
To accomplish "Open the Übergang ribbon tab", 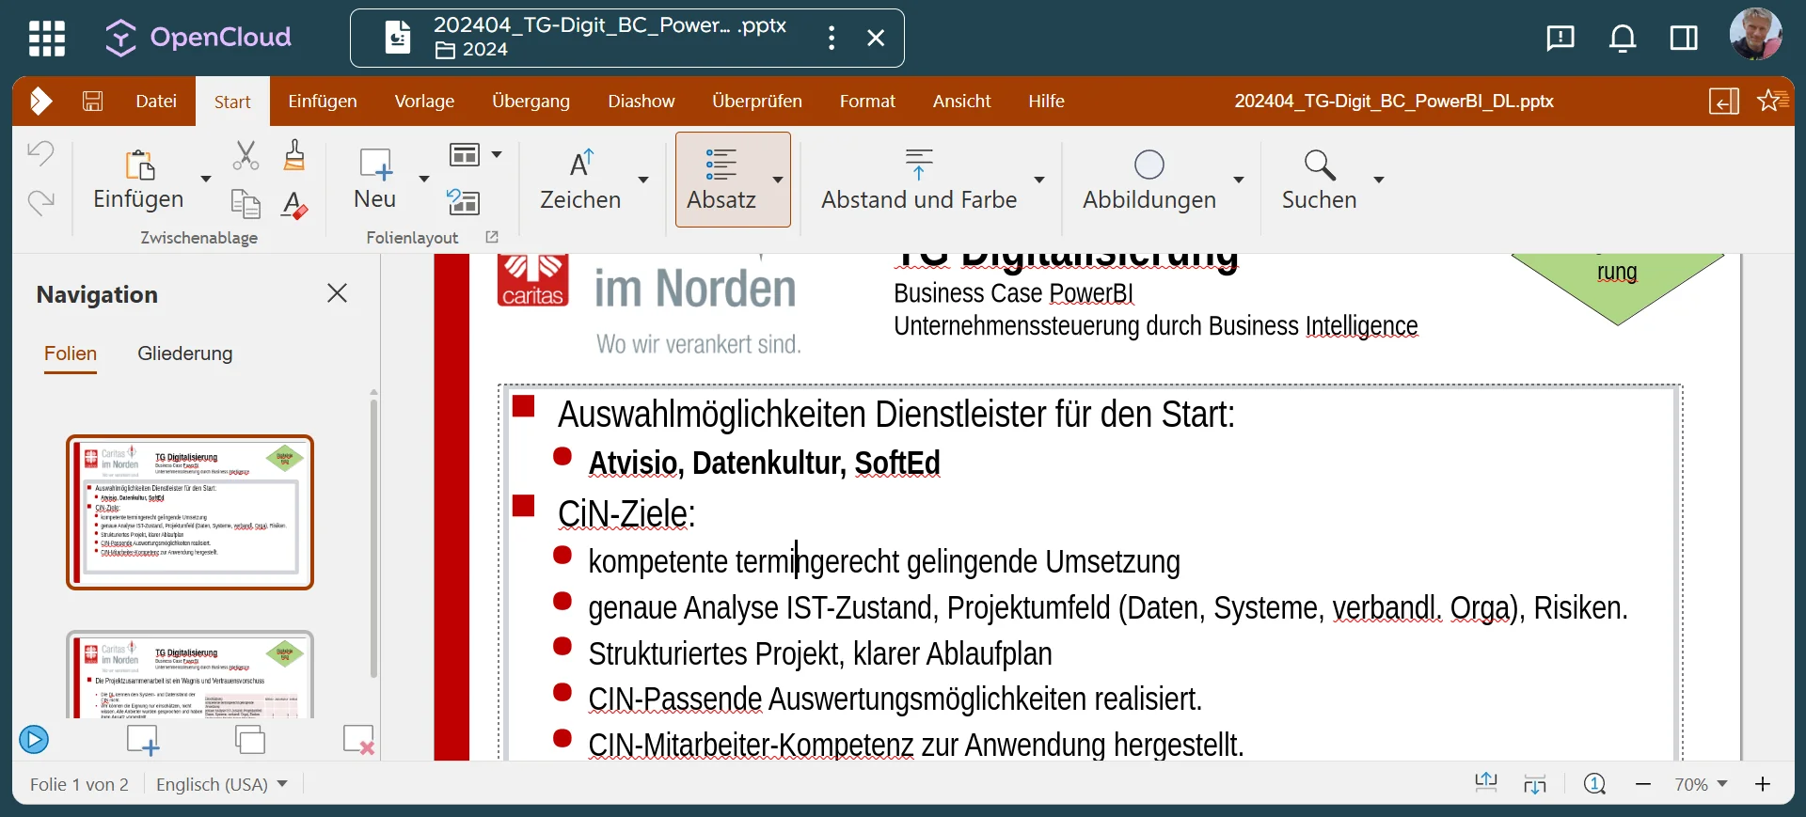I will (531, 101).
